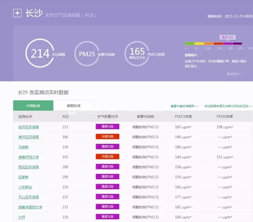
Task: Click the plus icon beside 长沙
Action: tap(17, 13)
